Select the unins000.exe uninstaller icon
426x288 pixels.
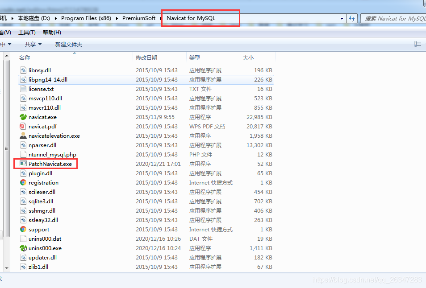coord(23,248)
